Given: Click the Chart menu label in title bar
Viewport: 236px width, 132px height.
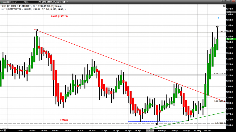Looking at the screenshot, I should point(5,2).
